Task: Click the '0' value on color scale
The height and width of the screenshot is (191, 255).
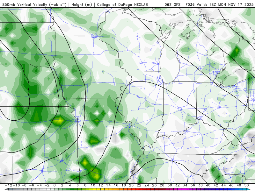Action: pyautogui.click(x=55, y=185)
